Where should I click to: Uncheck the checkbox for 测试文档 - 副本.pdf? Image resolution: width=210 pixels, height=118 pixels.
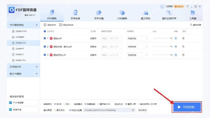45,47
